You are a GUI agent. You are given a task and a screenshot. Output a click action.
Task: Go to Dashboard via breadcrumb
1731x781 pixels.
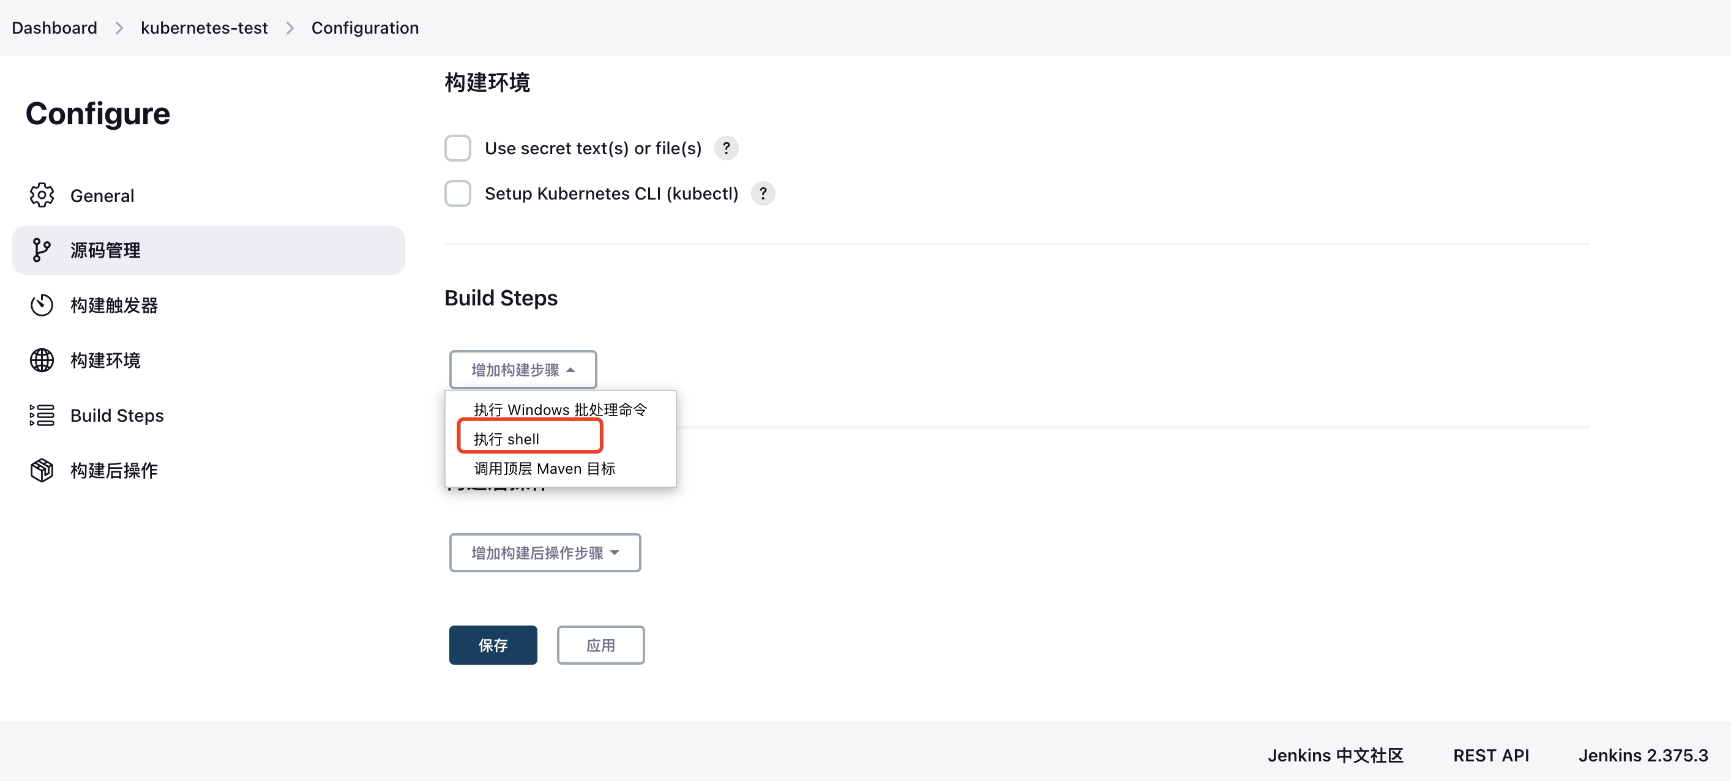point(54,28)
